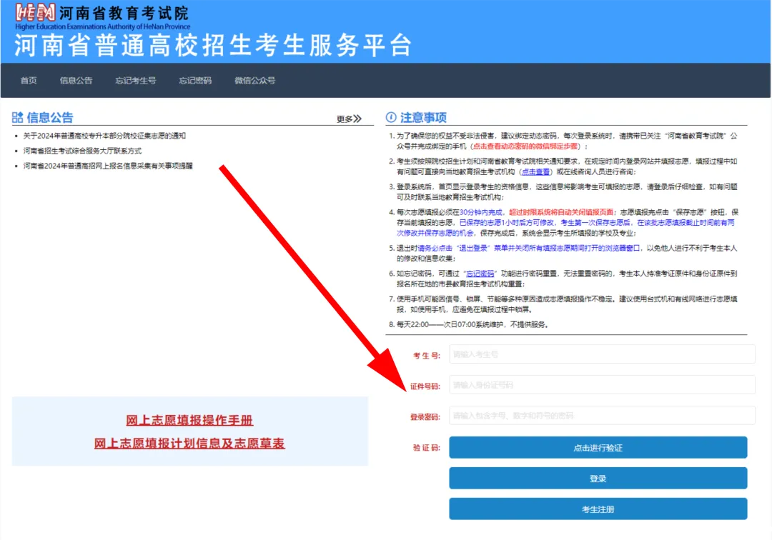This screenshot has width=772, height=540.
Task: Click the 考生注册 registration button
Action: pyautogui.click(x=598, y=509)
